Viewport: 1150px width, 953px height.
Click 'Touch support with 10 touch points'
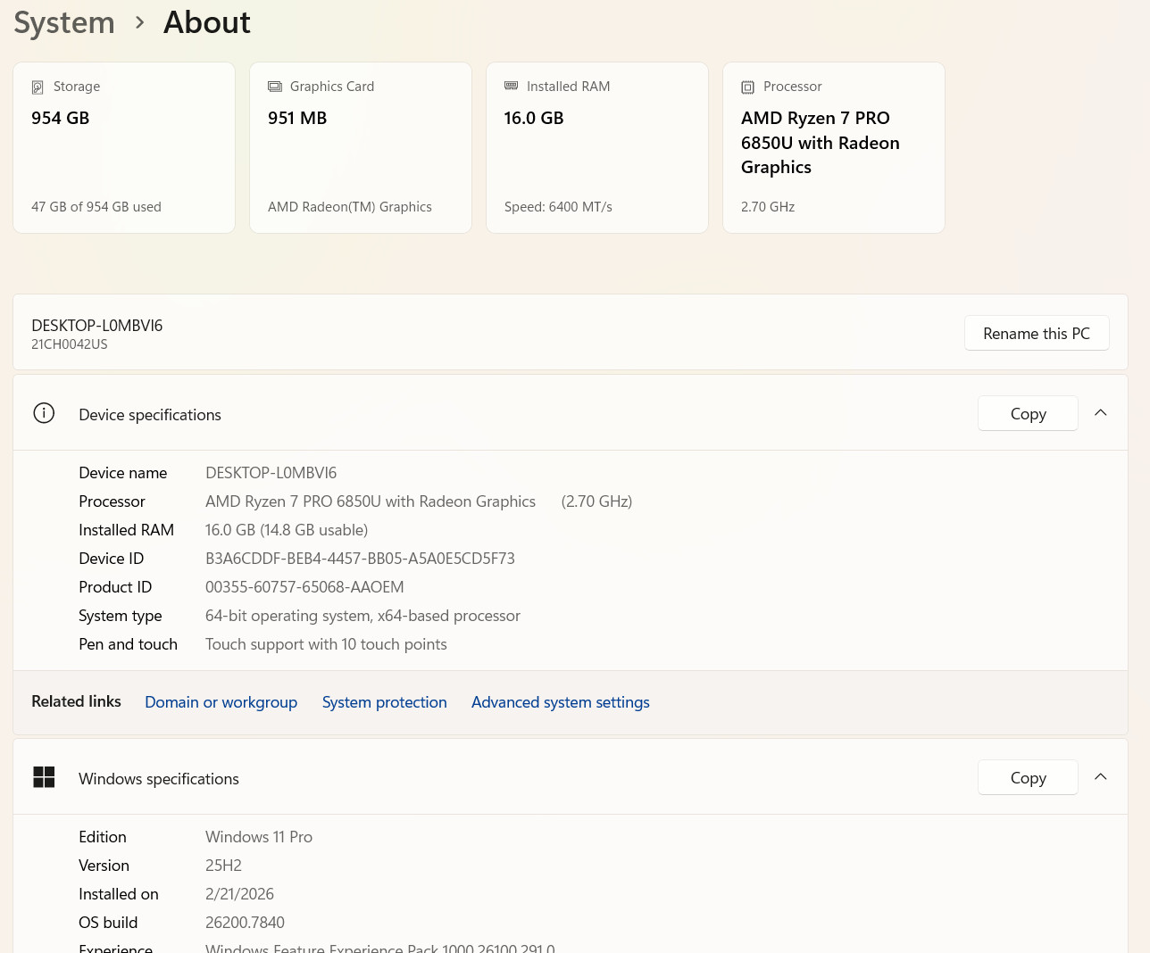[x=326, y=644]
